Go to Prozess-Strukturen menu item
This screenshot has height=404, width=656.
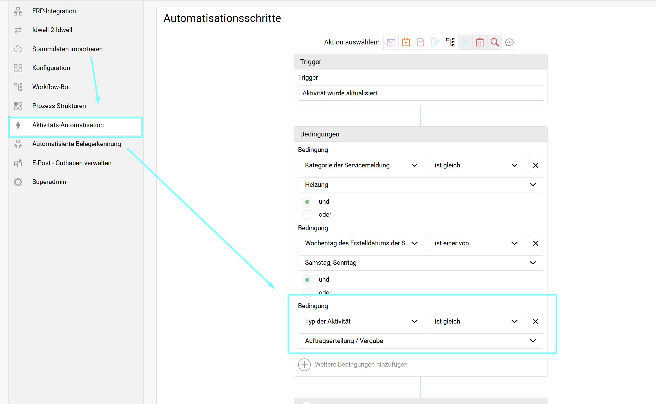pyautogui.click(x=59, y=106)
